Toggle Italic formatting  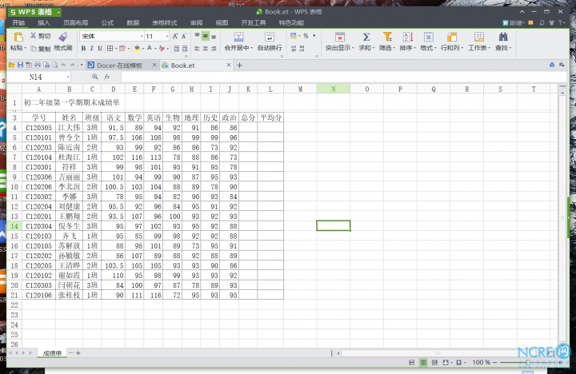(91, 49)
